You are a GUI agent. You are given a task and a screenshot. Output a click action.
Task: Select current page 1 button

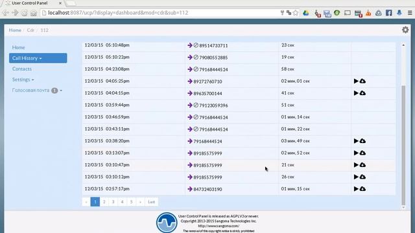point(95,202)
